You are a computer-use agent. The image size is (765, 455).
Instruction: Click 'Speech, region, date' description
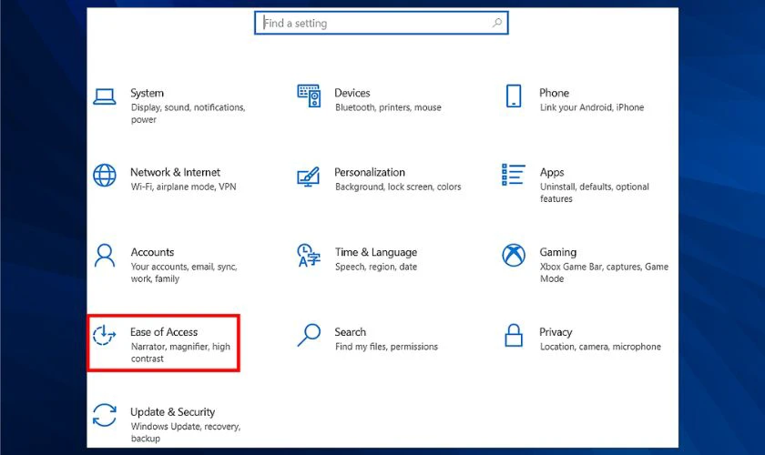(x=375, y=267)
